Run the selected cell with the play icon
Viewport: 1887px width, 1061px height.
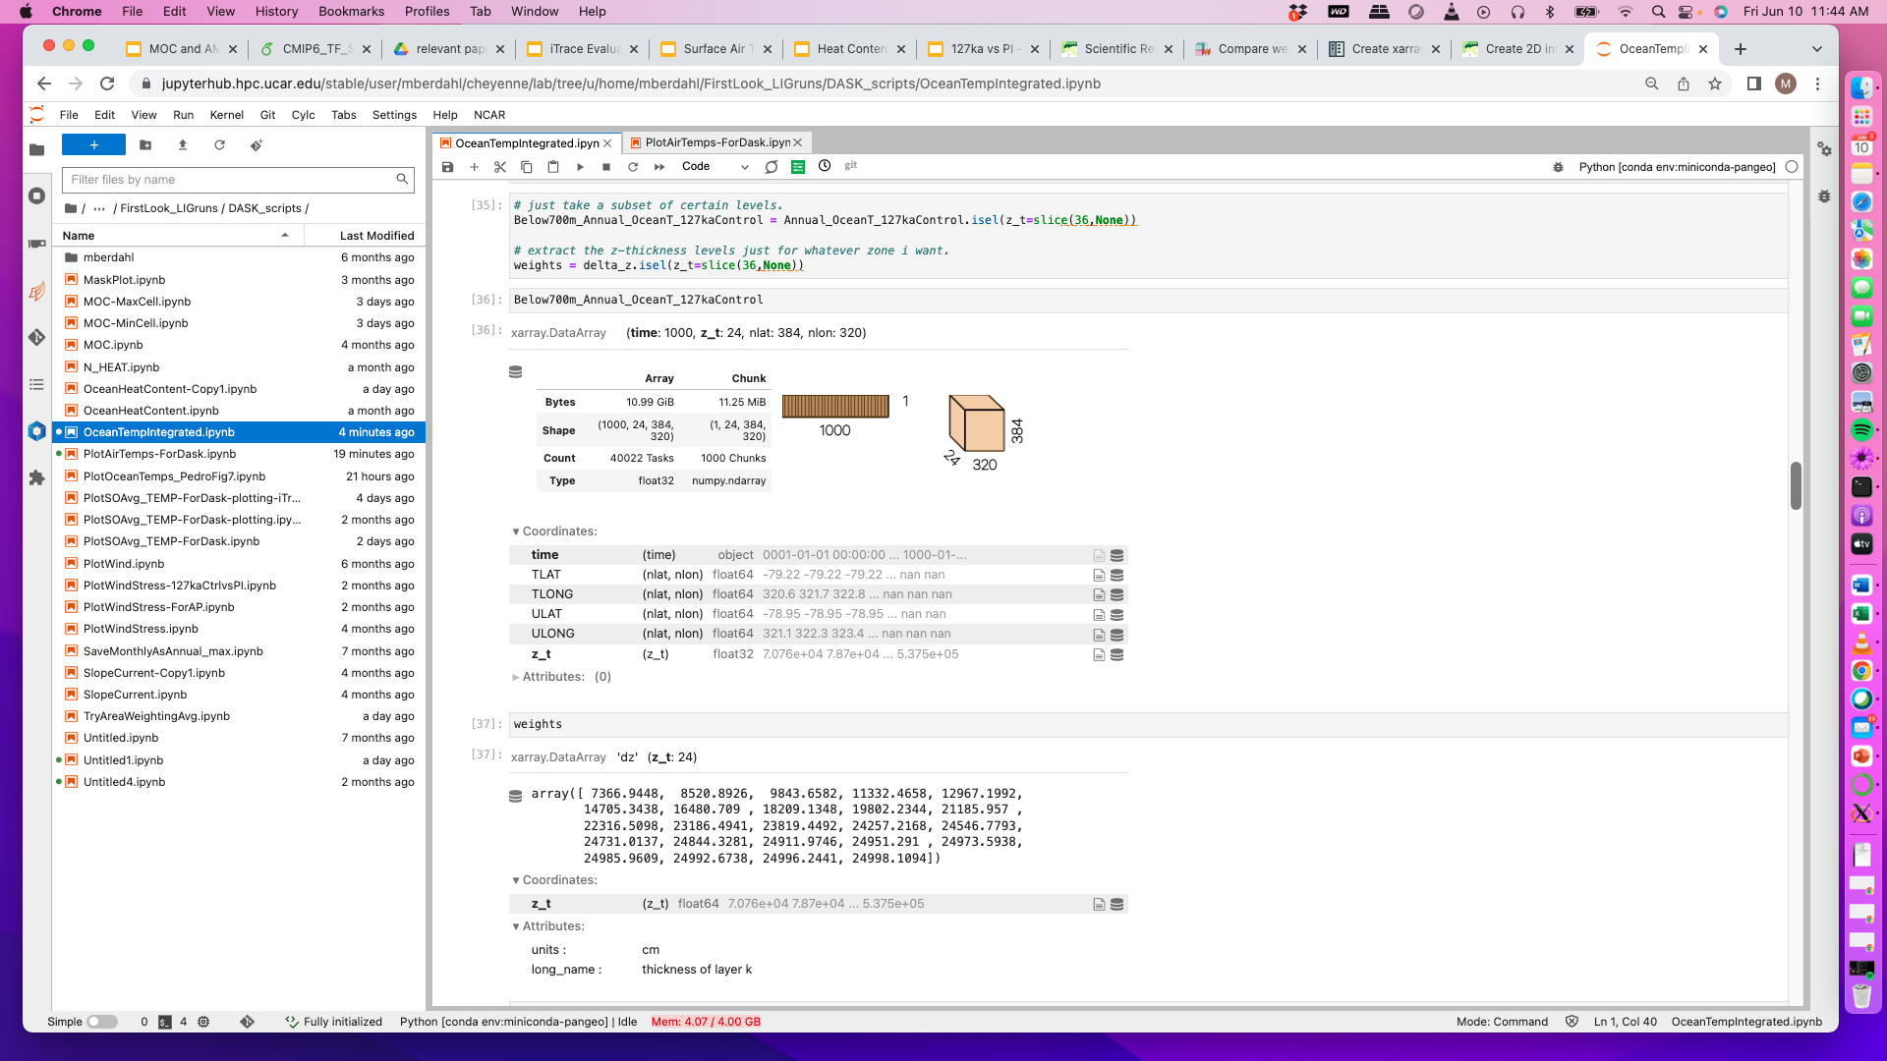(580, 167)
